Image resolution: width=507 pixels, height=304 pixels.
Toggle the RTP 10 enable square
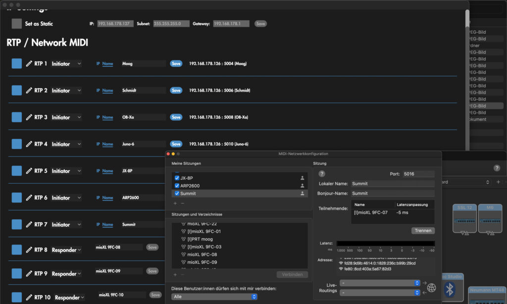point(17,298)
